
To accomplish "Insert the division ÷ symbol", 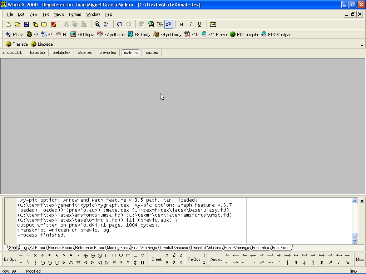I will coord(42,255).
